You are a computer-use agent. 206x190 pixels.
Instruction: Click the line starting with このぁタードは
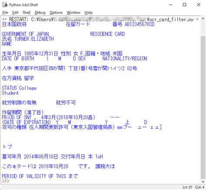59,166
